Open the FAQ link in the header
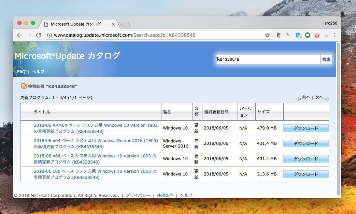The image size is (356, 214). (21, 72)
